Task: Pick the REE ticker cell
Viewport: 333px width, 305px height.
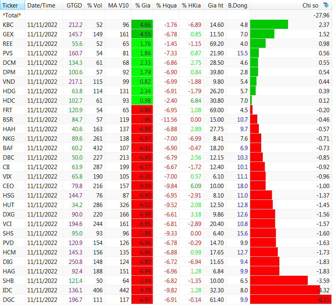Action: pos(7,44)
